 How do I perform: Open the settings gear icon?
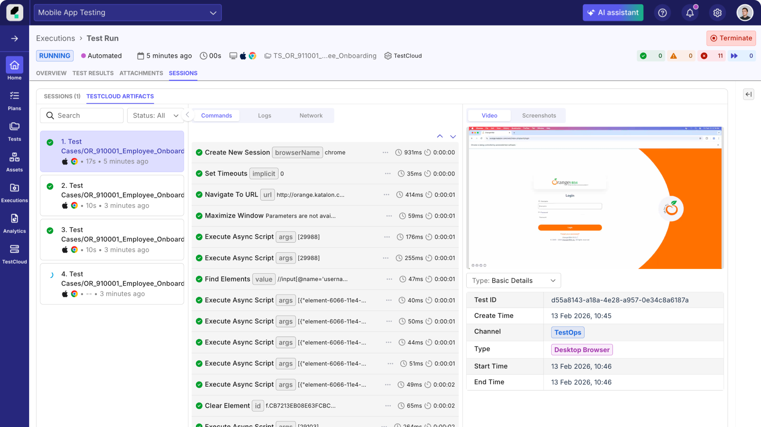pyautogui.click(x=717, y=12)
